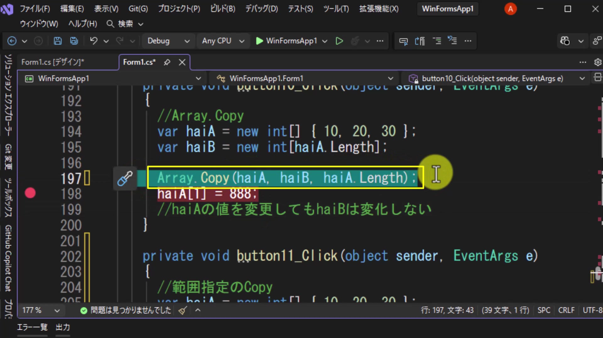Click the 行: 197, 文字: 43 position indicator

pos(447,310)
